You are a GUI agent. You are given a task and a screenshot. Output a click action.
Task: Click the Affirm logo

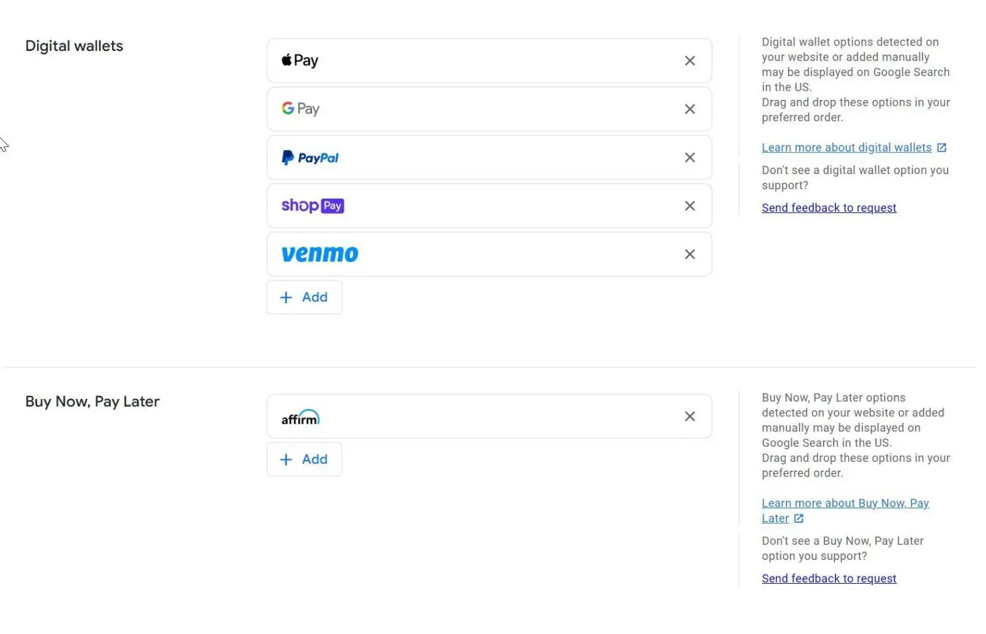[x=300, y=418]
